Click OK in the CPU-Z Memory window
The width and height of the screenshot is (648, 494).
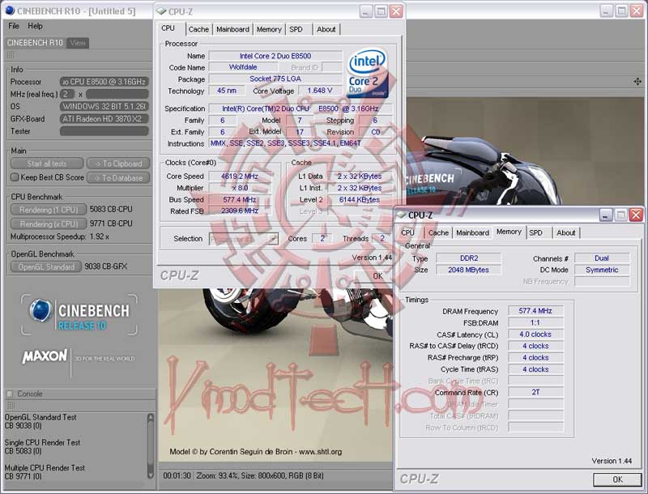click(617, 479)
